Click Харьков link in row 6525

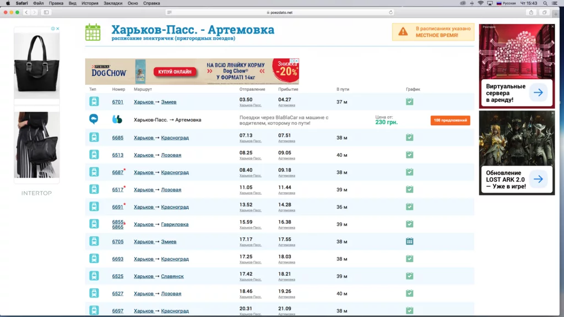pyautogui.click(x=144, y=276)
